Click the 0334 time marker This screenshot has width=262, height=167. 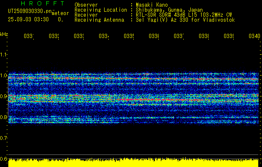pyautogui.click(x=104, y=36)
